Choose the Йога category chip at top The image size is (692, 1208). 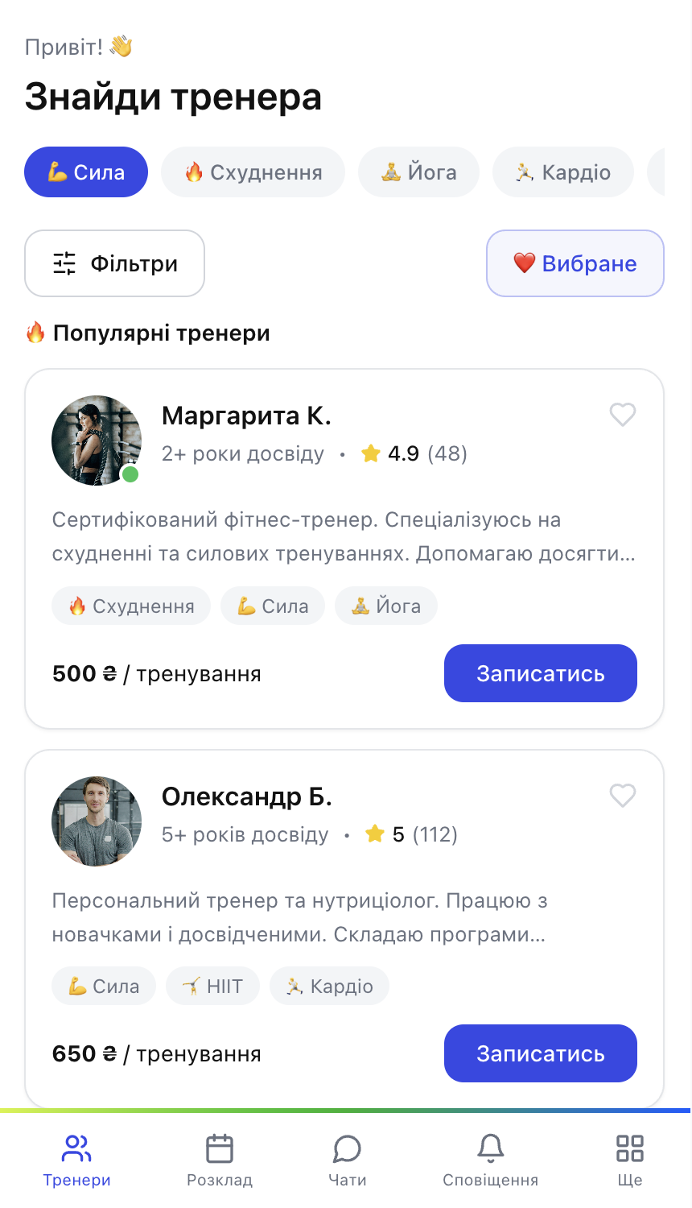pos(418,172)
